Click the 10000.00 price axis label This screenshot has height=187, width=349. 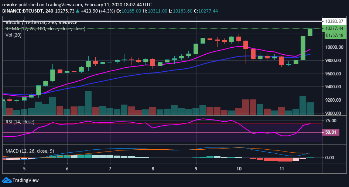[335, 47]
